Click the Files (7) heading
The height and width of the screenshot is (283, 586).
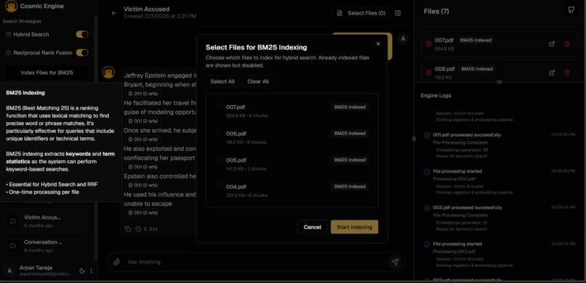[436, 11]
